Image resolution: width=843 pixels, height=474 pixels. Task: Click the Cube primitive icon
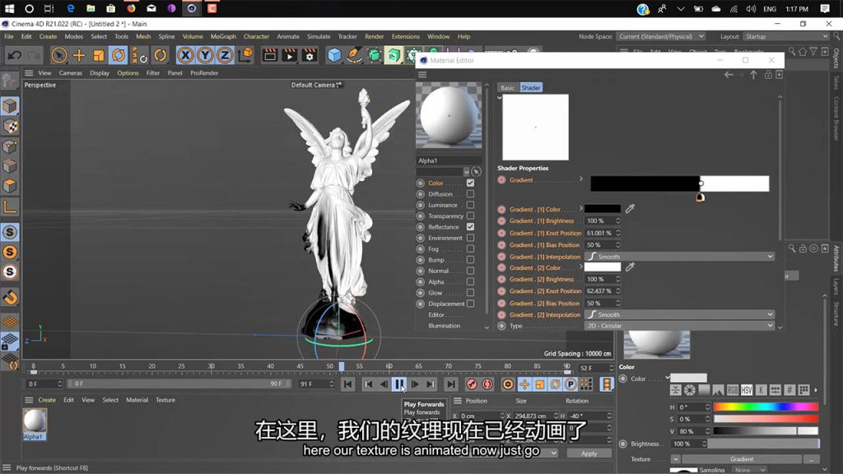click(334, 55)
